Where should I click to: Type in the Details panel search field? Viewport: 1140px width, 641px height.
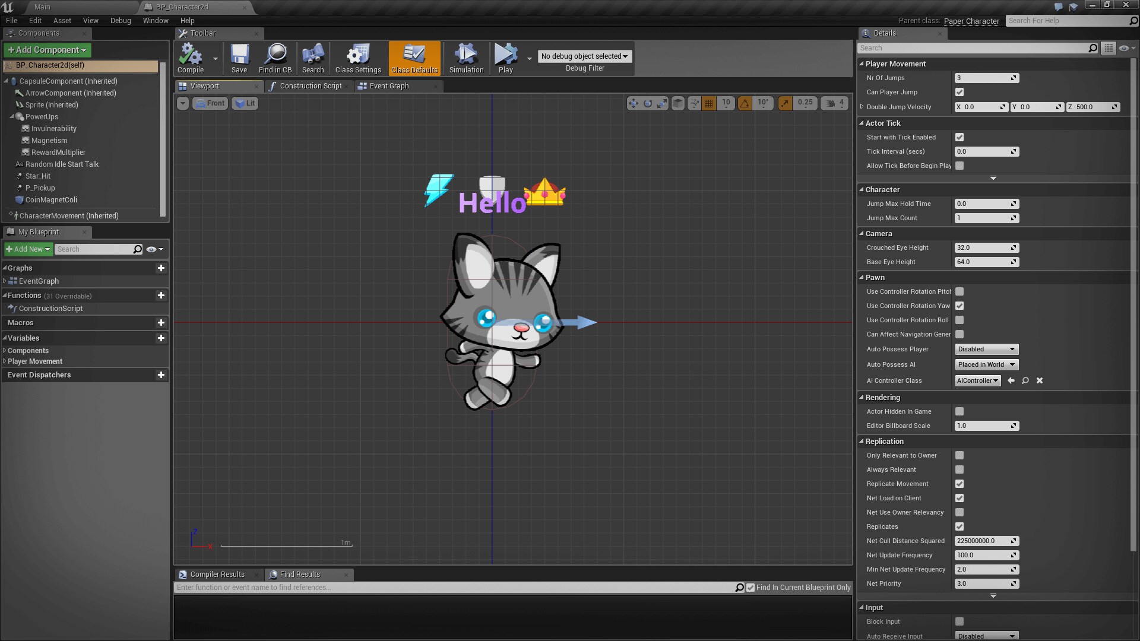974,48
